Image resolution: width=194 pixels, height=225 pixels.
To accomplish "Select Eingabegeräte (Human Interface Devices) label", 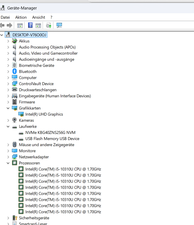I will click(x=55, y=96).
